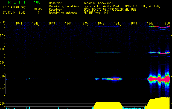Screen dimensions: 172x109
Task: Click the 0.8 kHz axis label
Action: [x=2, y=76]
